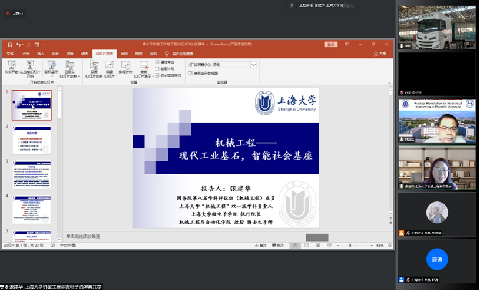This screenshot has height=291, width=480.
Task: Click the Share (共享) icon
Action: (x=380, y=54)
